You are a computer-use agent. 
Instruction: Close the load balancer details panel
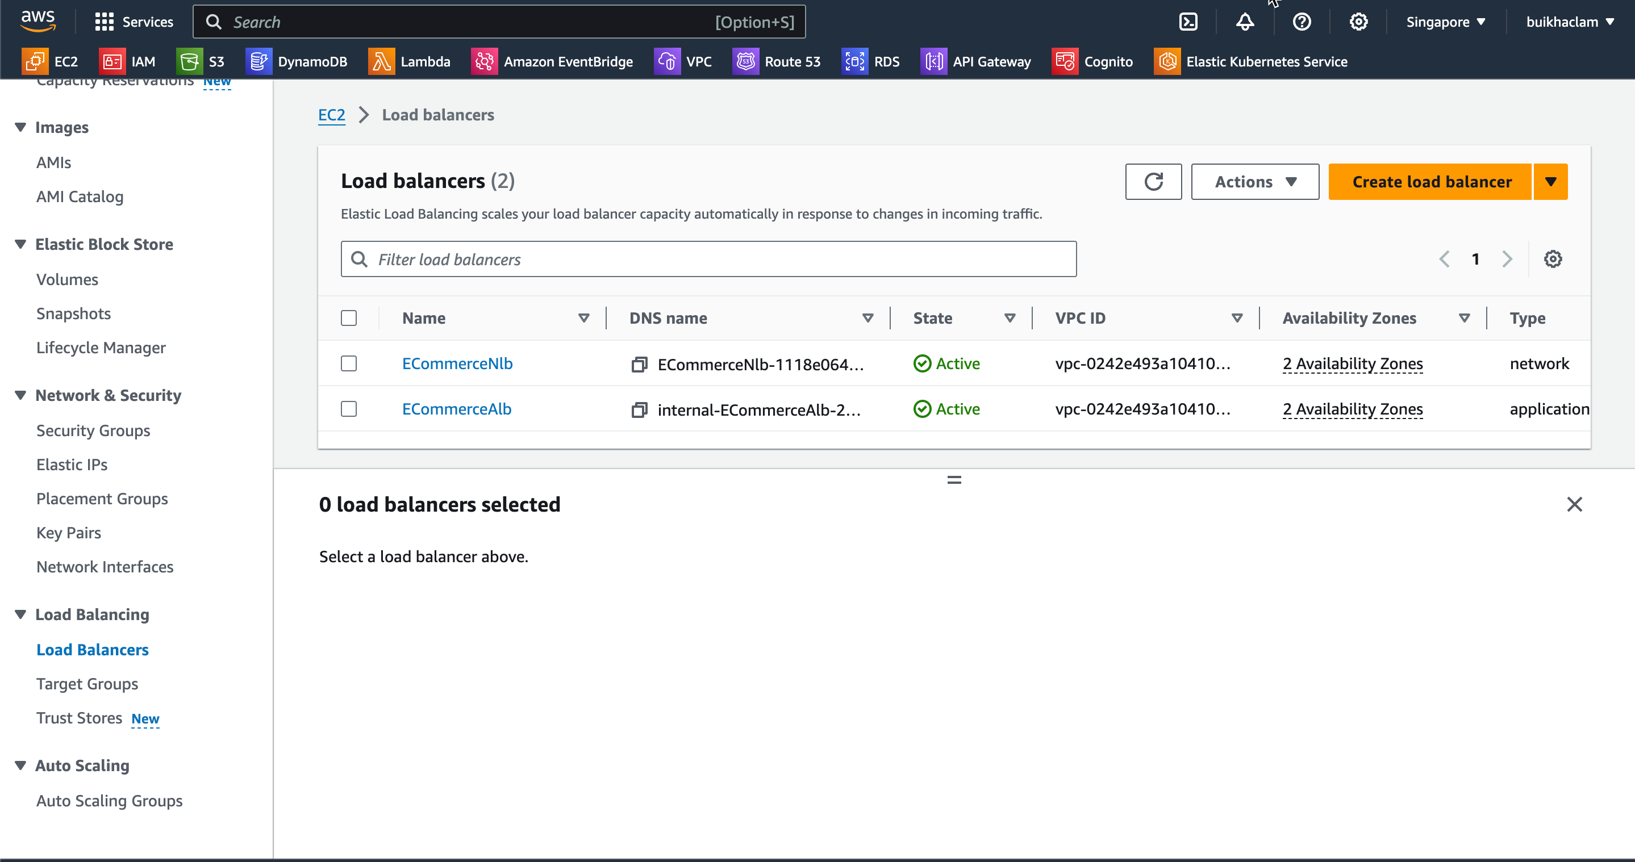[1574, 504]
